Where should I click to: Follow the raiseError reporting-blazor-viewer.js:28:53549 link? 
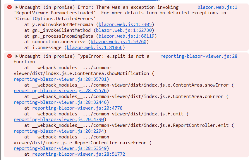[x=60, y=148]
